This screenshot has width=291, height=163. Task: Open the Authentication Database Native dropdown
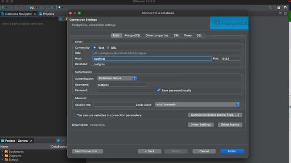[117, 78]
